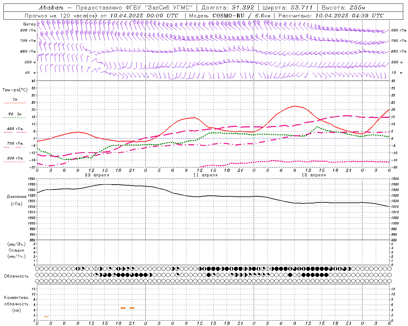408x326 pixels.
Task: Click the Давление pressure panel title
Action: point(17,197)
